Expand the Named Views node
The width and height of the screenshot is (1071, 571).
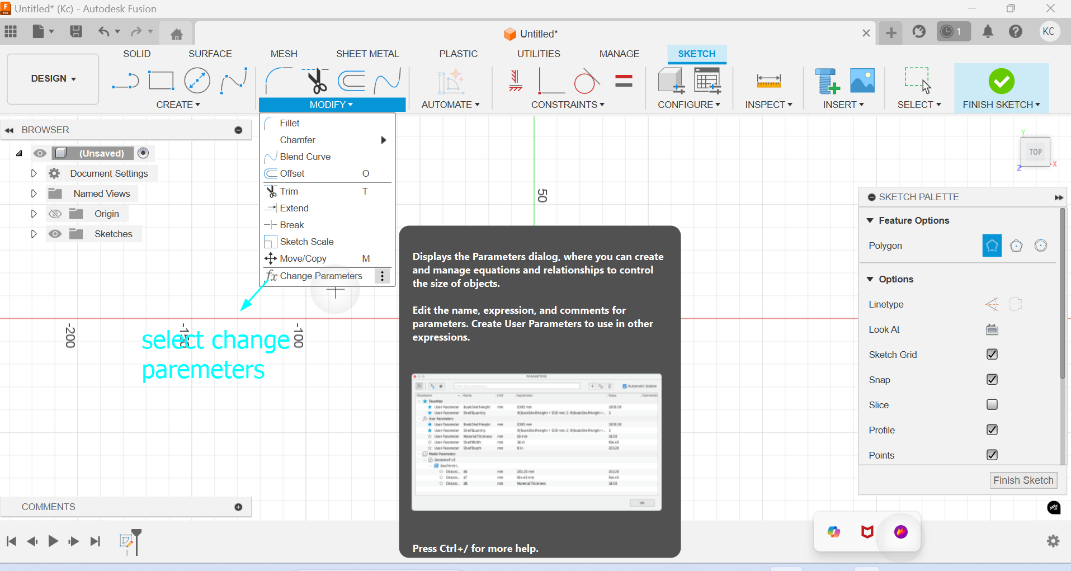[34, 194]
